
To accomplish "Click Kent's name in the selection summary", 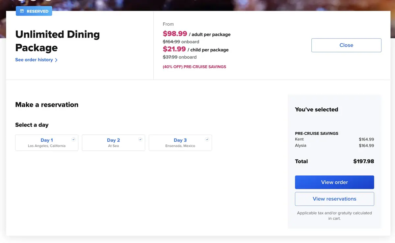I will (x=299, y=139).
